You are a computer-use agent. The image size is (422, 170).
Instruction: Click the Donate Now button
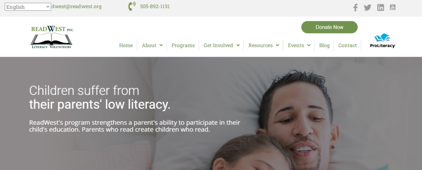click(x=329, y=27)
